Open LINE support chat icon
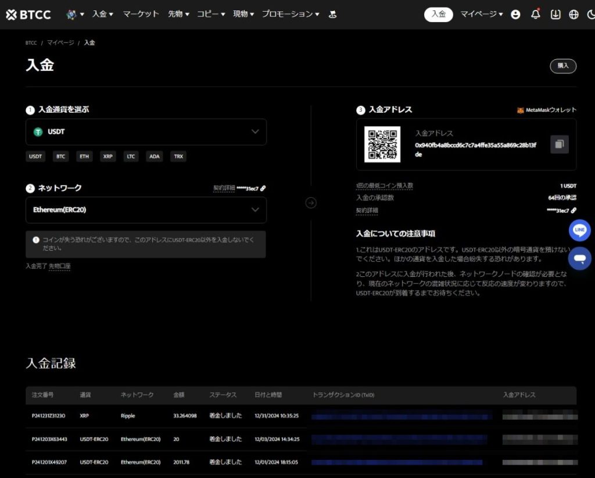Viewport: 595px width, 478px height. click(x=579, y=230)
